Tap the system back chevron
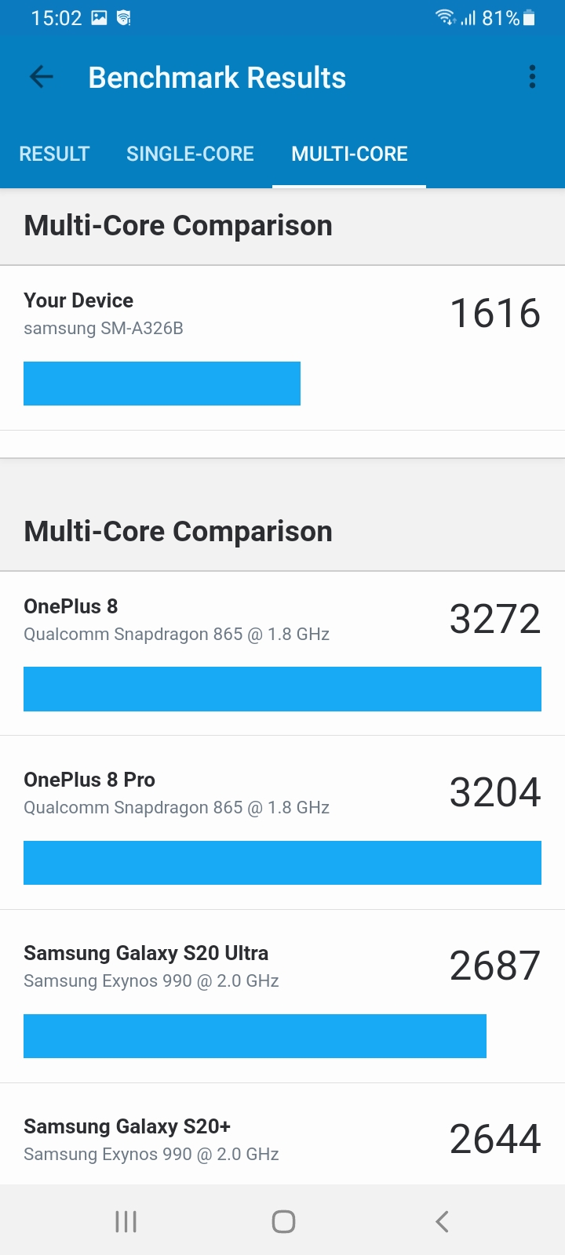The image size is (565, 1255). pyautogui.click(x=442, y=1221)
